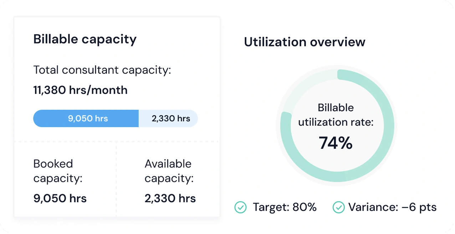This screenshot has height=234, width=455.
Task: Click the "Available capacity:" label
Action: [x=169, y=171]
